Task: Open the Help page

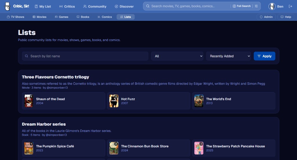Action: click(286, 17)
